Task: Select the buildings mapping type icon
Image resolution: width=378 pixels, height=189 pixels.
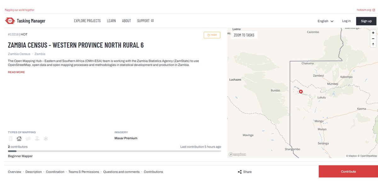Action: 19,139
